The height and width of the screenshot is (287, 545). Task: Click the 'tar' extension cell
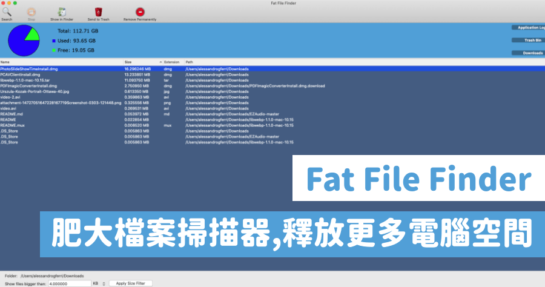(166, 81)
